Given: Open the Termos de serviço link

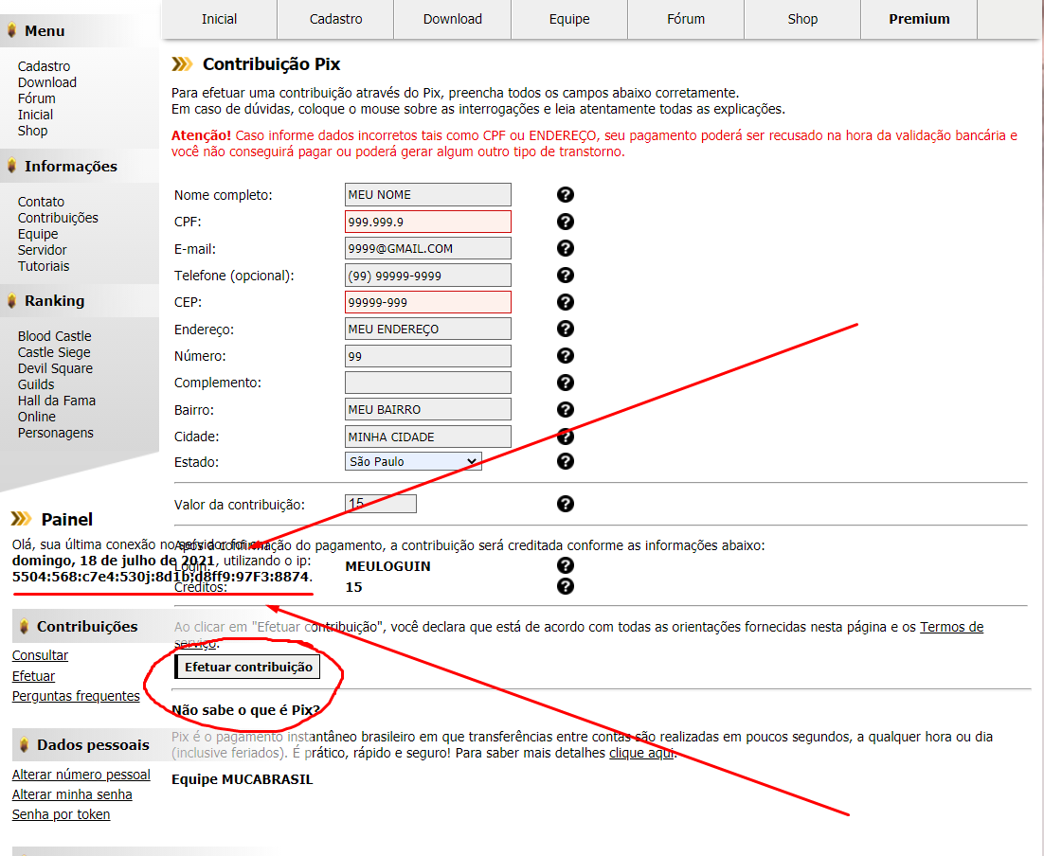Looking at the screenshot, I should click(950, 627).
